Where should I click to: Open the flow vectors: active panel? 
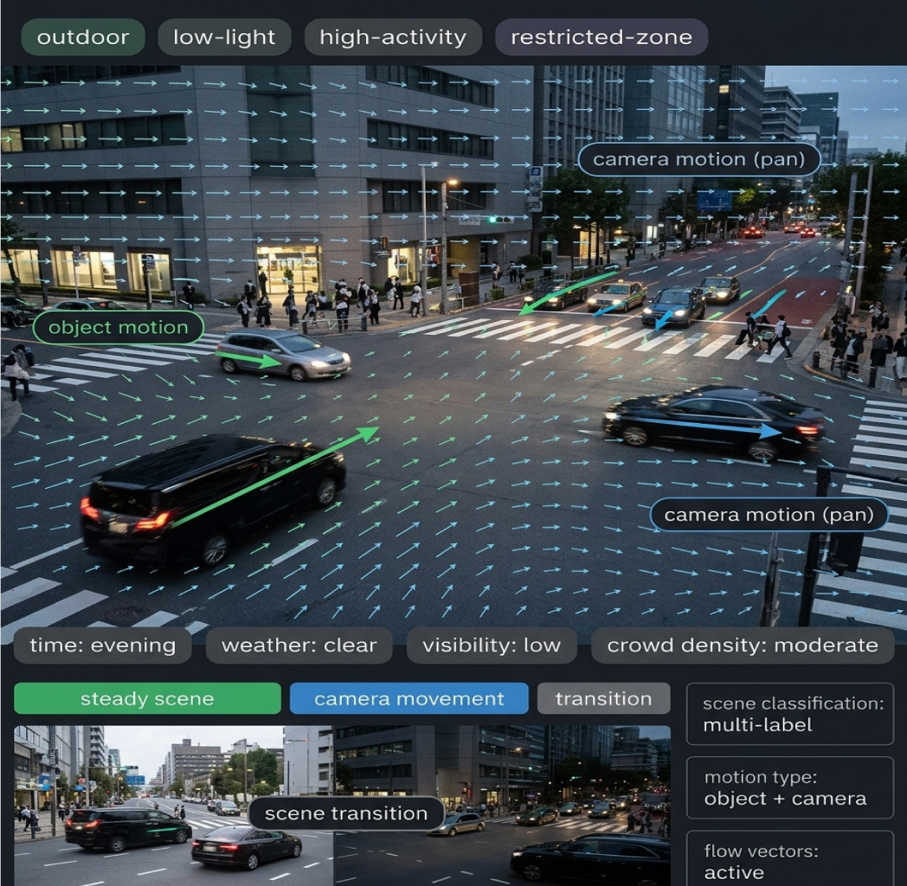[790, 859]
